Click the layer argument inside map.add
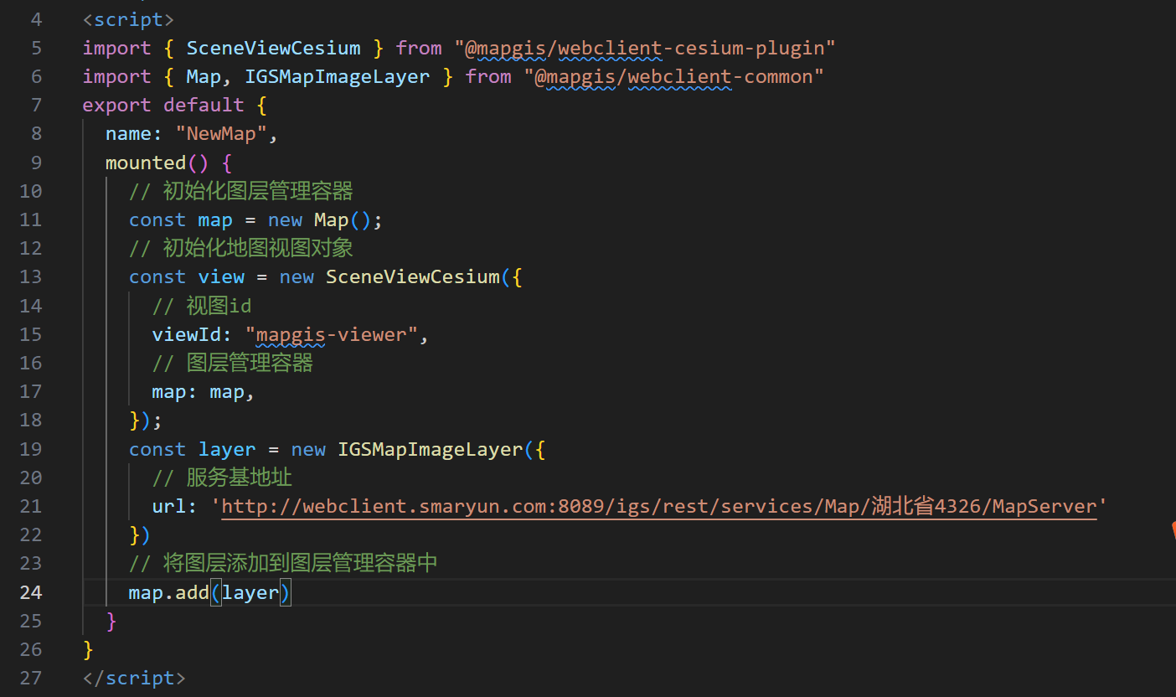Viewport: 1176px width, 697px height. [250, 592]
